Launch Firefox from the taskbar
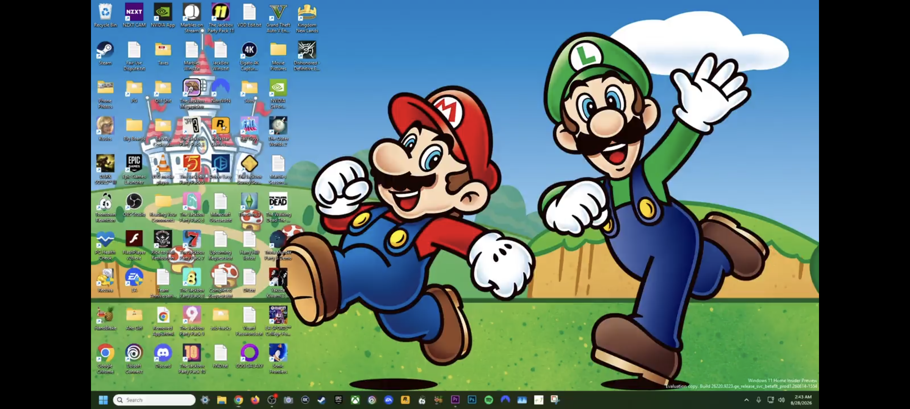This screenshot has height=409, width=910. coord(255,400)
